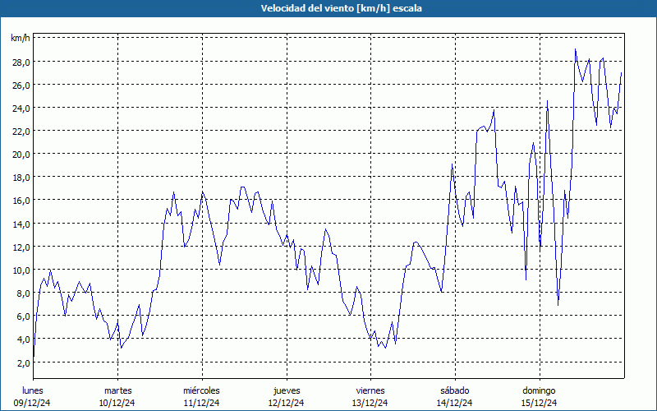Select the 'lunes' day label

(33, 390)
